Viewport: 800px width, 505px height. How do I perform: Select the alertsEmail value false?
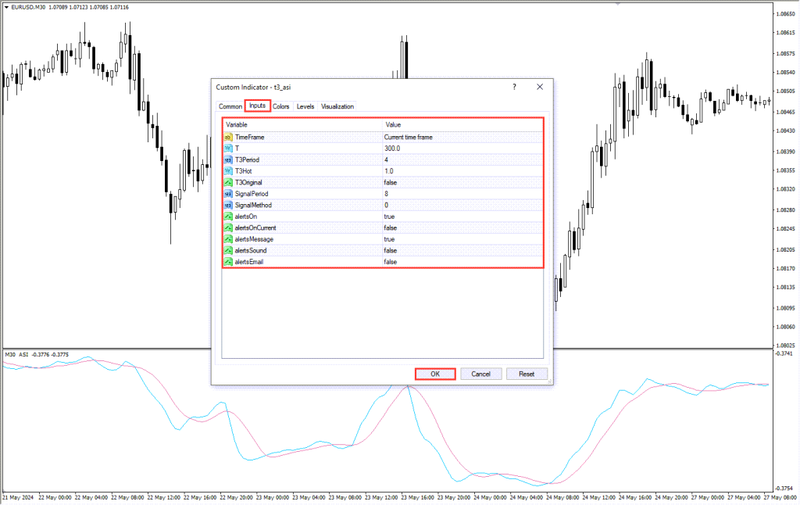point(391,262)
